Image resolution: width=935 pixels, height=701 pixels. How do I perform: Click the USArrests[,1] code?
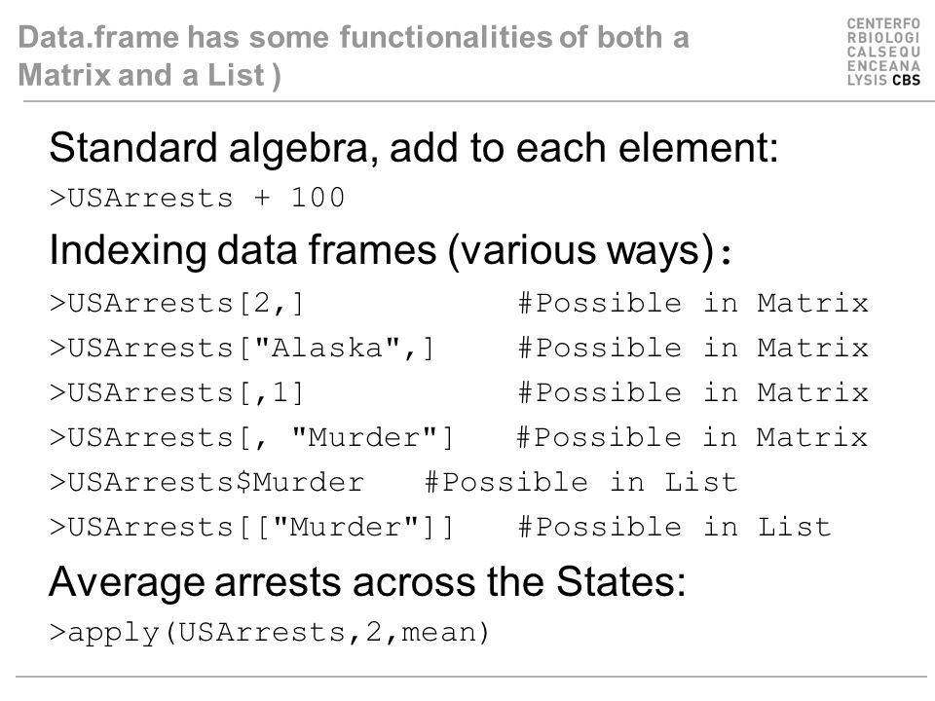coord(177,392)
